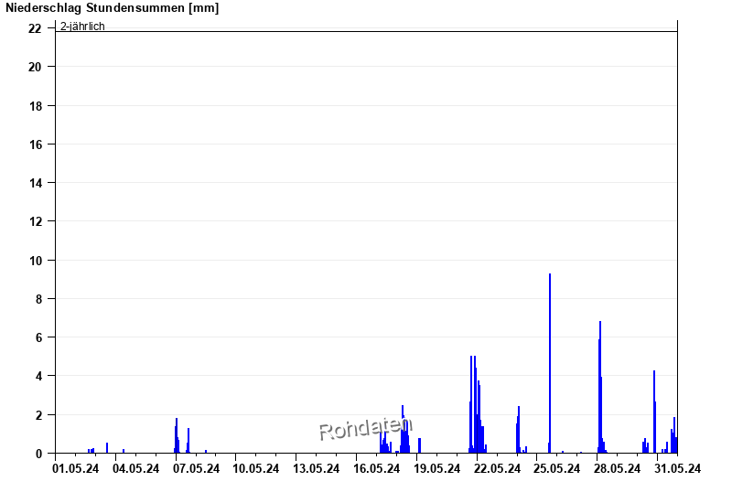Click the 2-jährlich threshold line label
Image resolution: width=732 pixels, height=503 pixels.
pos(82,27)
